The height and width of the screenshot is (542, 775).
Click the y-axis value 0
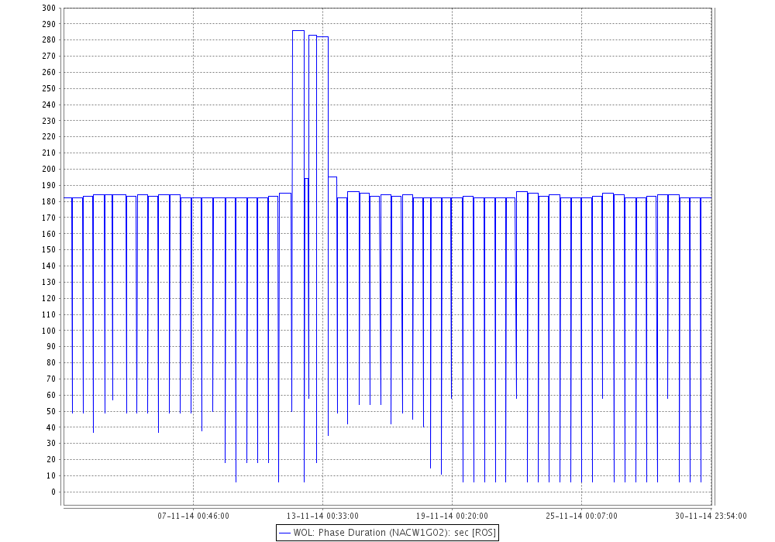pyautogui.click(x=53, y=492)
